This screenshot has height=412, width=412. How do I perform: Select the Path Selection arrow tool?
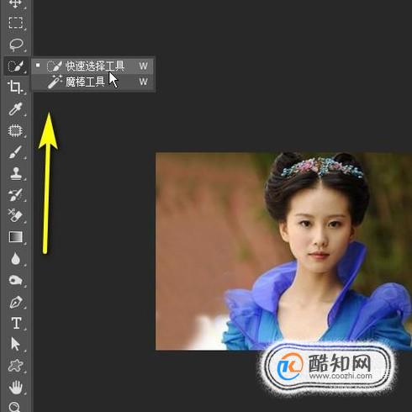pos(15,344)
